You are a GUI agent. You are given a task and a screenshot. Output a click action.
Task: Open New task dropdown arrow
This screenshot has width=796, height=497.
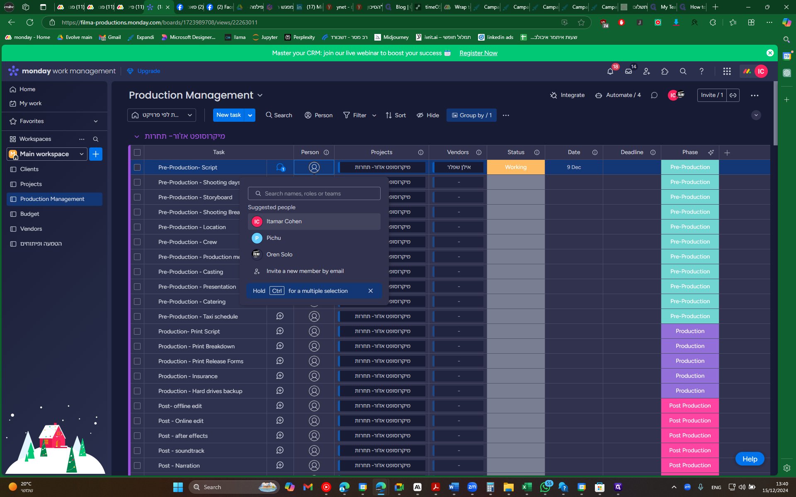point(250,115)
